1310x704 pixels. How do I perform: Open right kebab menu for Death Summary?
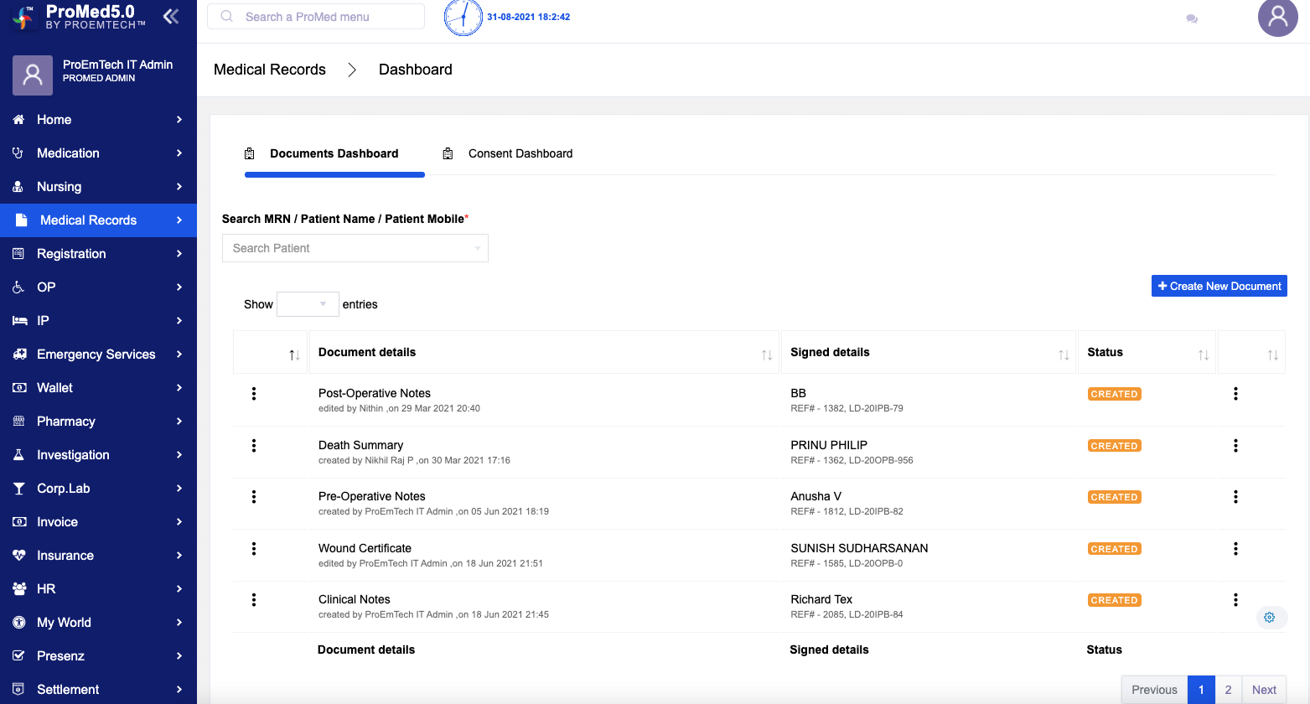(1235, 446)
